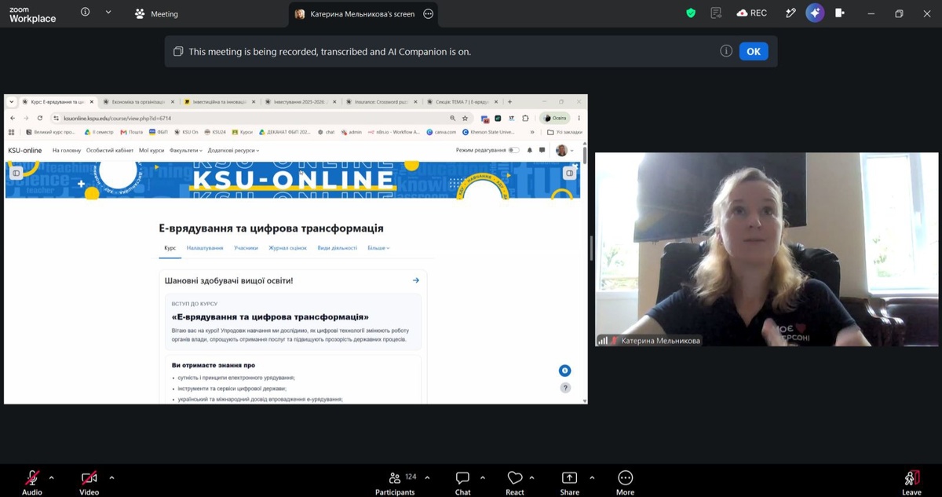Open the React emoji menu

515,481
